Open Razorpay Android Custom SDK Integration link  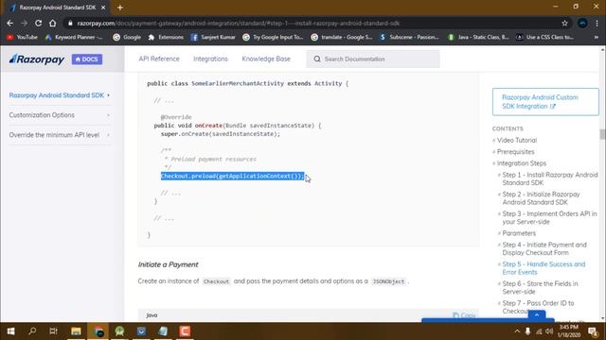pyautogui.click(x=545, y=102)
